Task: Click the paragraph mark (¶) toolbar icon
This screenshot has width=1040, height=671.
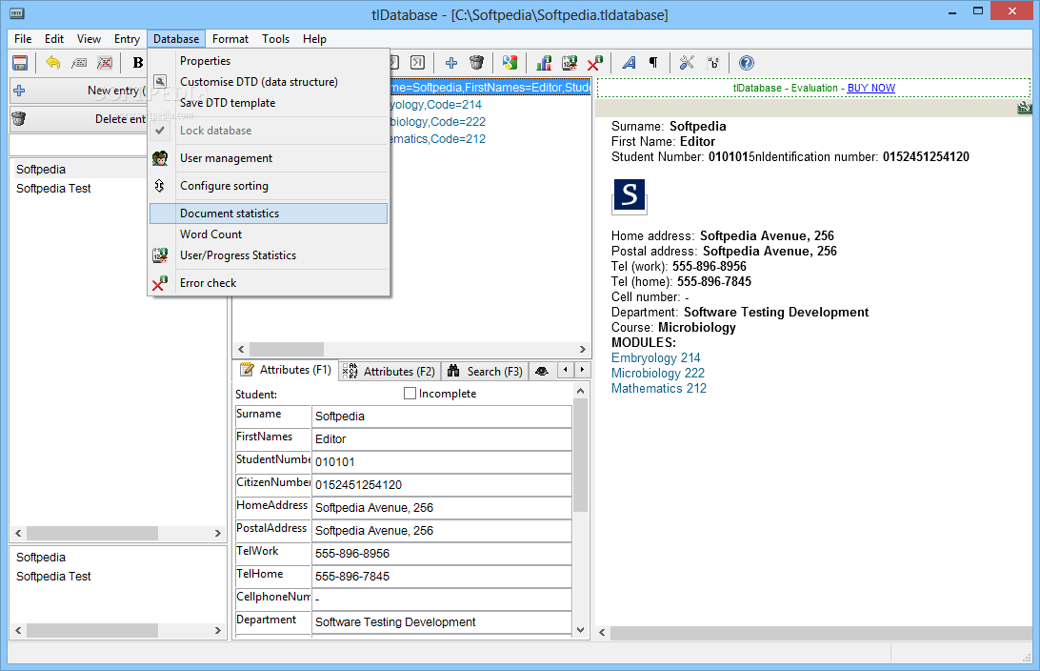Action: (653, 63)
